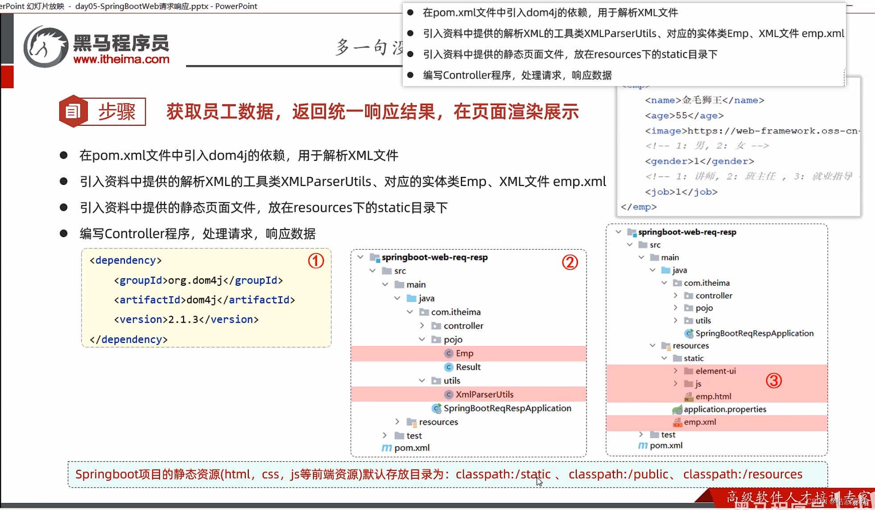Viewport: 875px width, 510px height.
Task: Click the www.itheima.com link
Action: click(121, 59)
